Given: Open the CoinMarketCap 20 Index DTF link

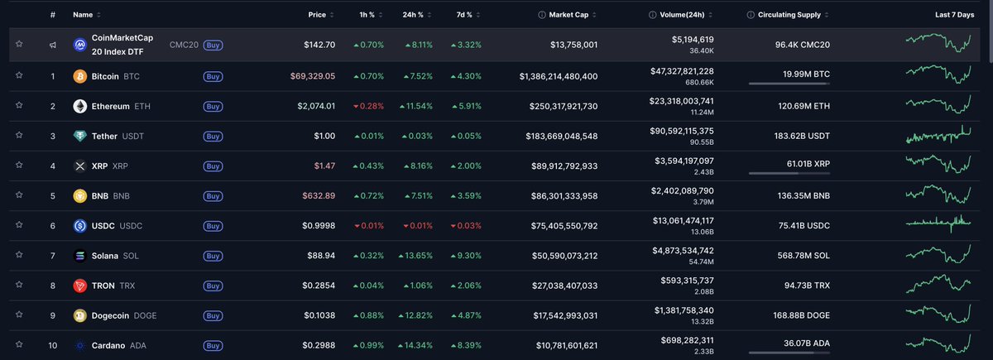Looking at the screenshot, I should (122, 45).
